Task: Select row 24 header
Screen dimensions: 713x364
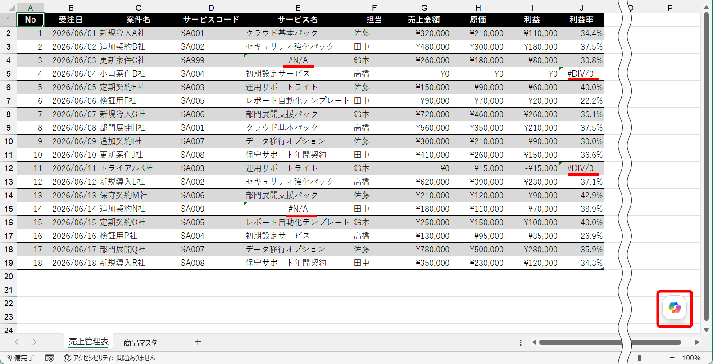Action: [8, 330]
